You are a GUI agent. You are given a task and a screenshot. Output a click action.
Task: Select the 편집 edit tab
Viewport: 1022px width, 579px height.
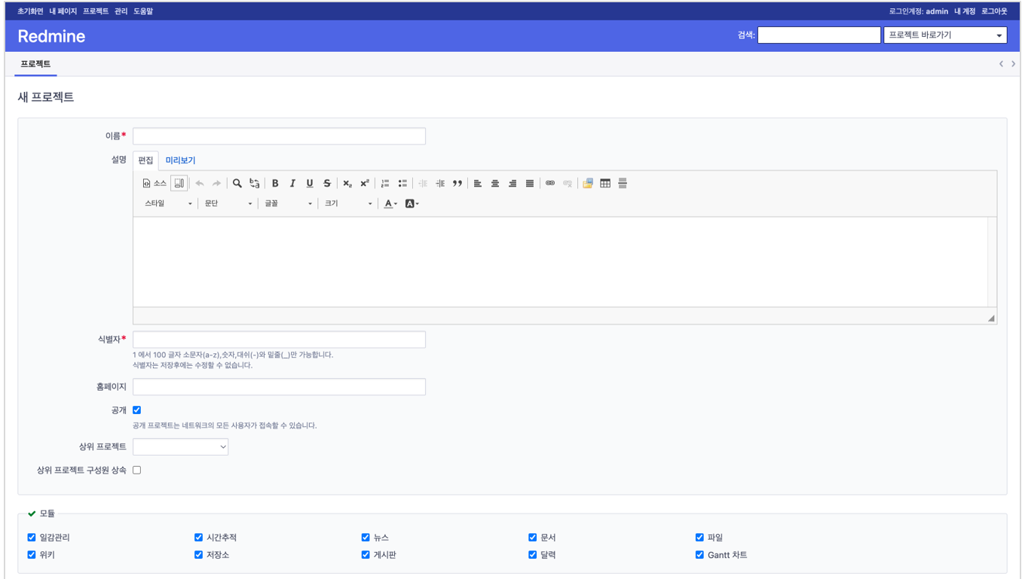pos(145,160)
